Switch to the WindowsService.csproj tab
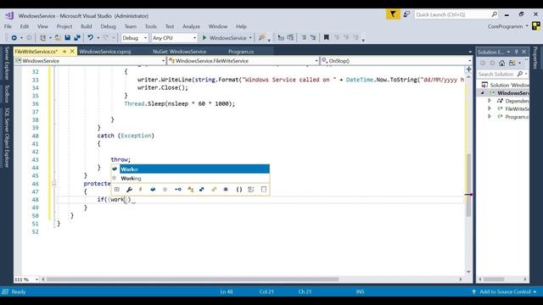The image size is (543, 305). pyautogui.click(x=105, y=52)
